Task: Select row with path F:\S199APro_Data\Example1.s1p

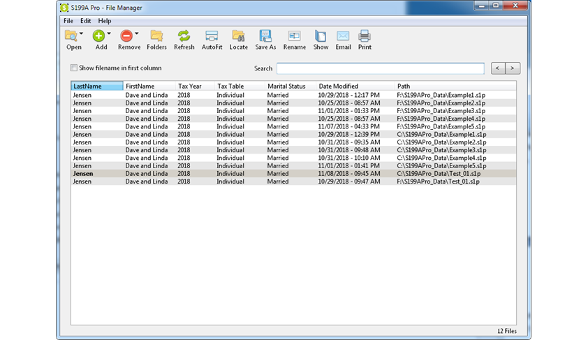Action: 293,95
